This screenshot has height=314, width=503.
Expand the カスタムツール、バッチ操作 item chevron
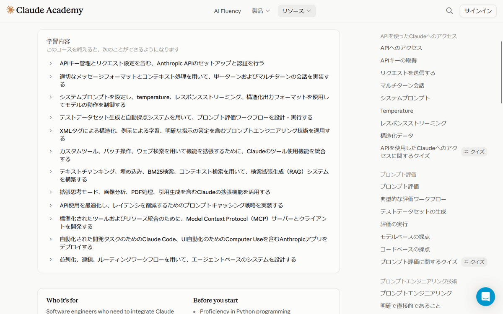50,151
